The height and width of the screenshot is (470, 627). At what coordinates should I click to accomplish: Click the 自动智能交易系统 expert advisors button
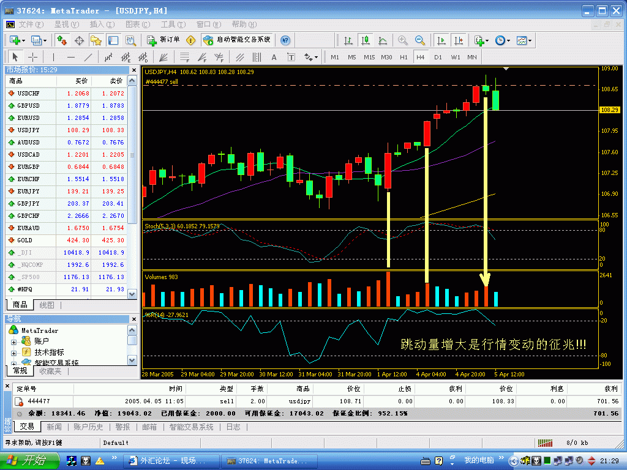238,40
